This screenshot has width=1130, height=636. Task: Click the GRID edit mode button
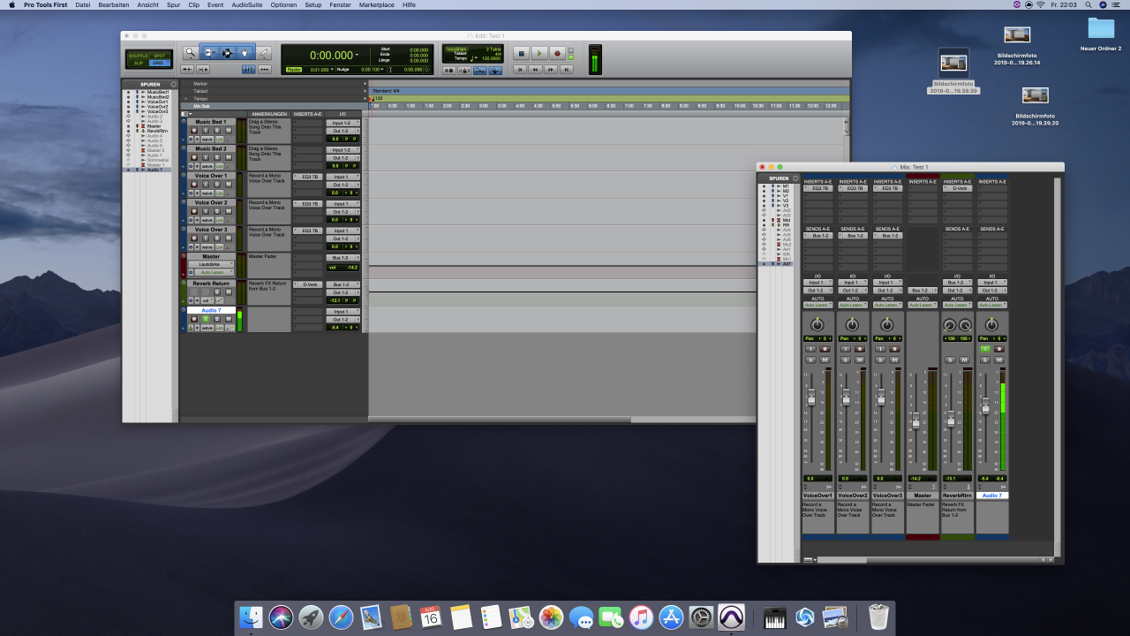coord(160,63)
